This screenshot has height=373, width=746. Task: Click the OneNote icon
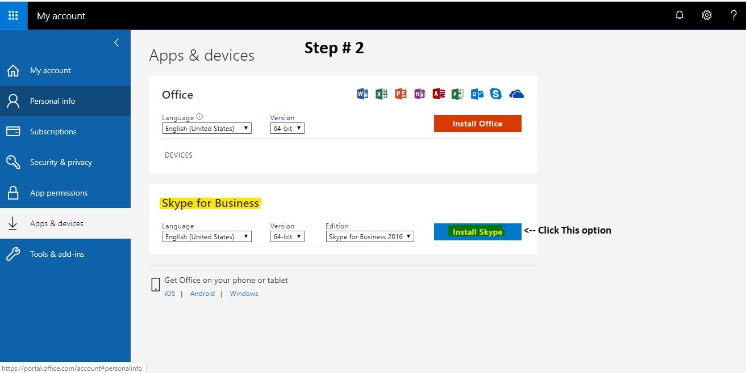(419, 94)
